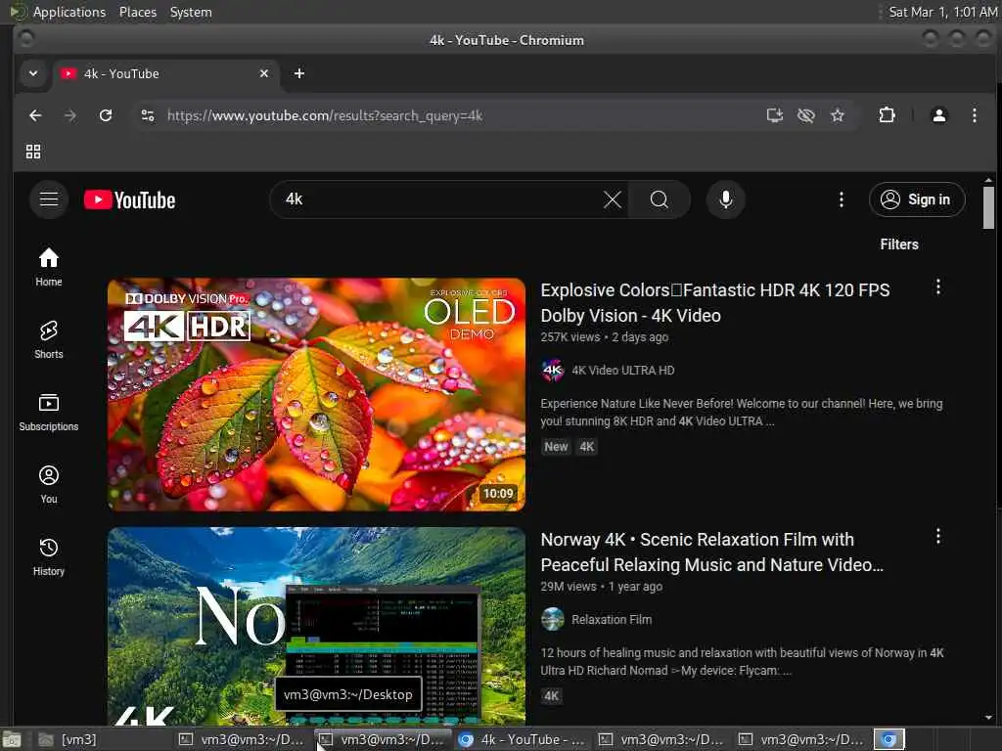Clear the search box with X icon
This screenshot has height=751, width=1002.
pyautogui.click(x=613, y=199)
